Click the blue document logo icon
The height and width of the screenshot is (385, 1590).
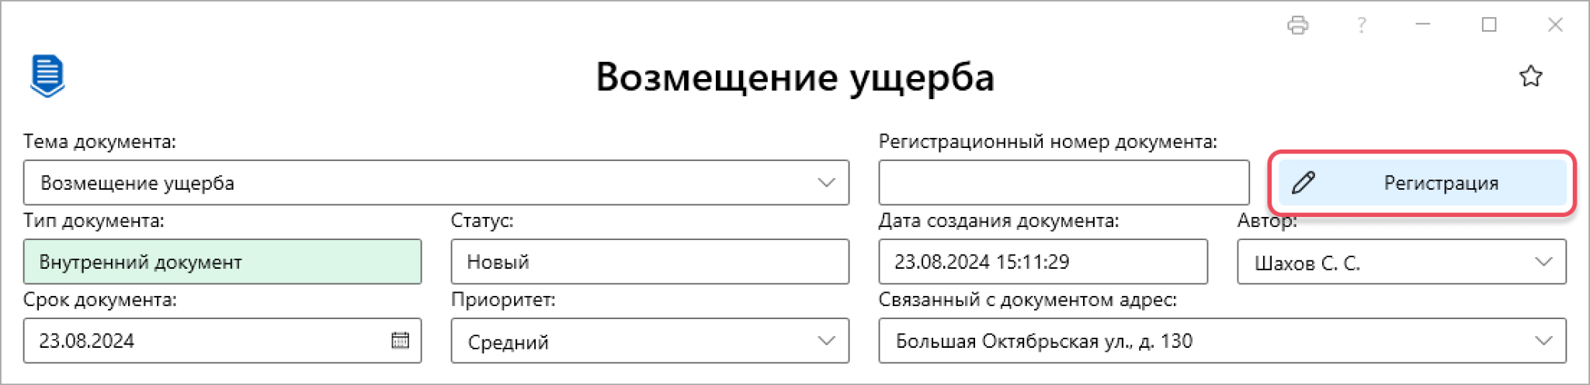[47, 76]
